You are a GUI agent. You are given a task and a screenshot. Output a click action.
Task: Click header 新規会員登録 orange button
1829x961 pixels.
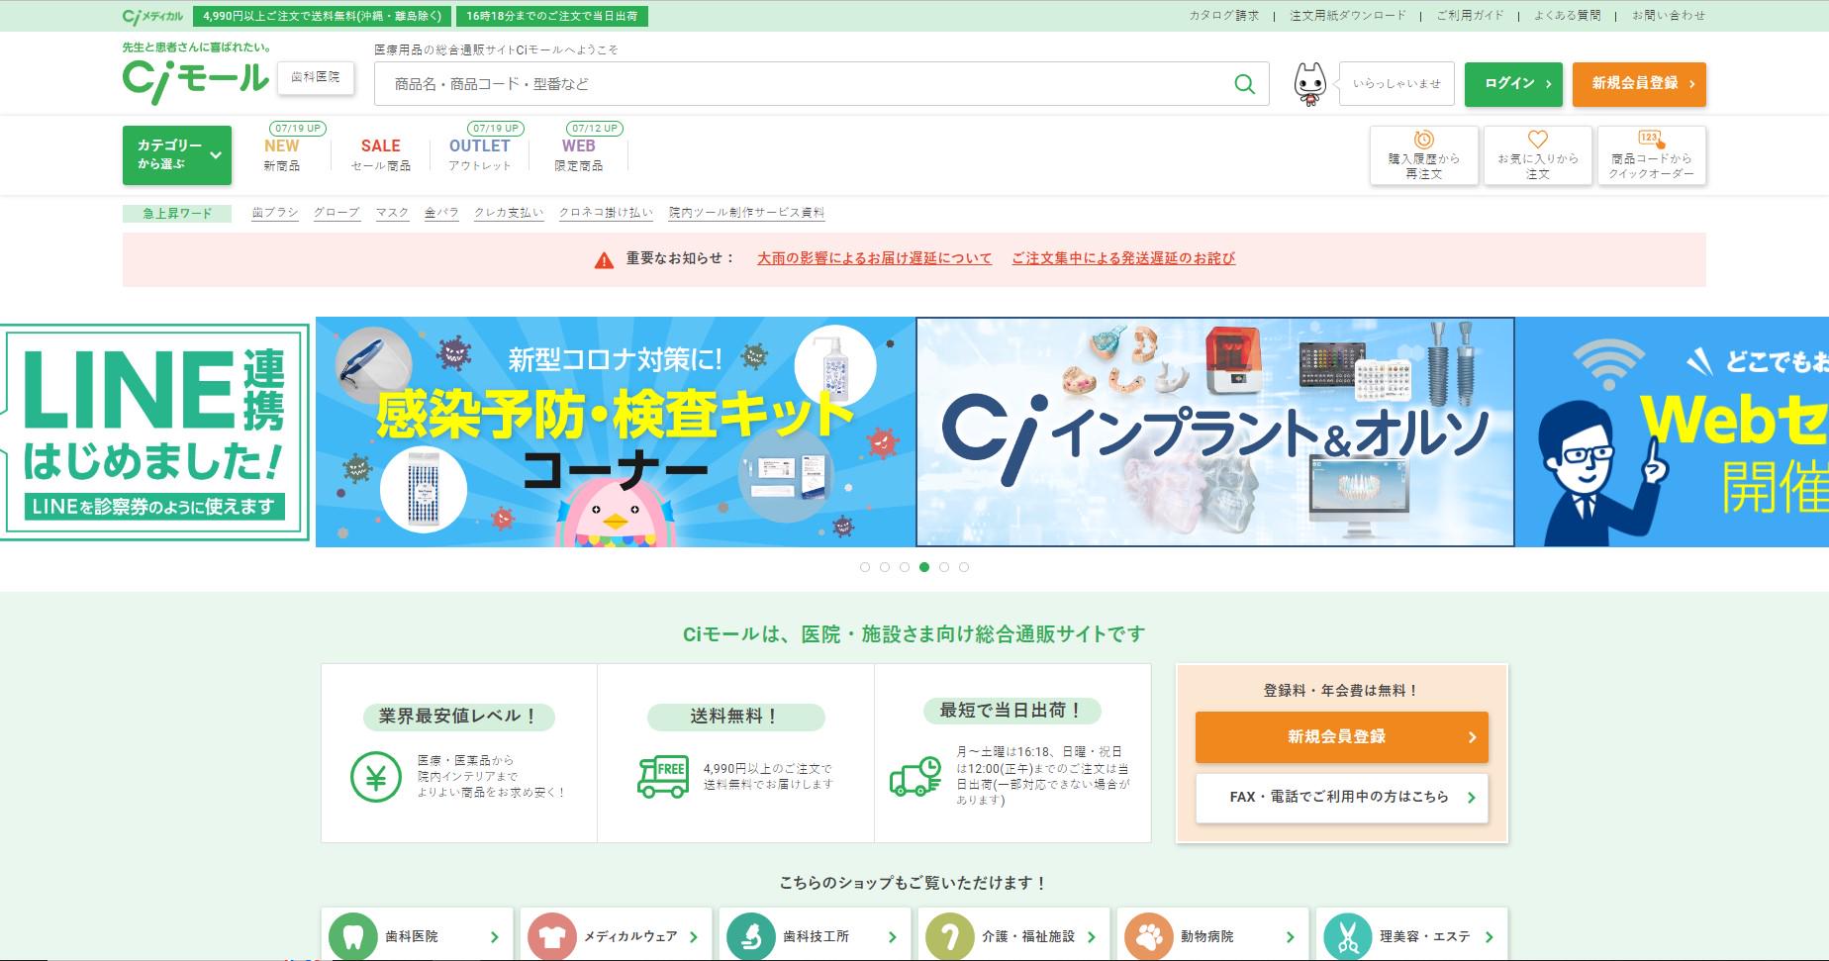1639,84
